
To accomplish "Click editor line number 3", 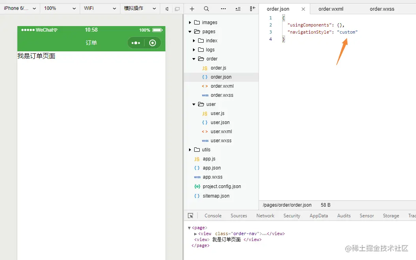I will tap(271, 32).
